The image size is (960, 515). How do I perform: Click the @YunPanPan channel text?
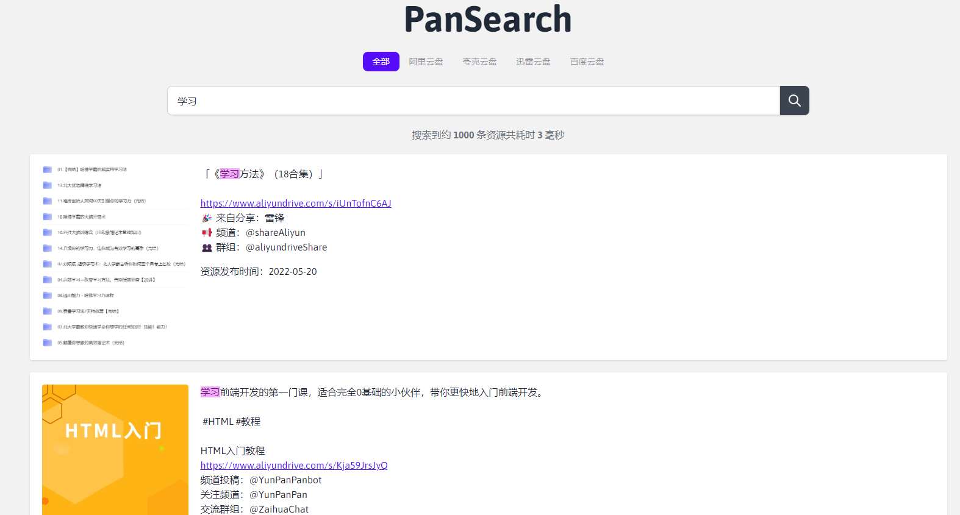click(x=278, y=495)
